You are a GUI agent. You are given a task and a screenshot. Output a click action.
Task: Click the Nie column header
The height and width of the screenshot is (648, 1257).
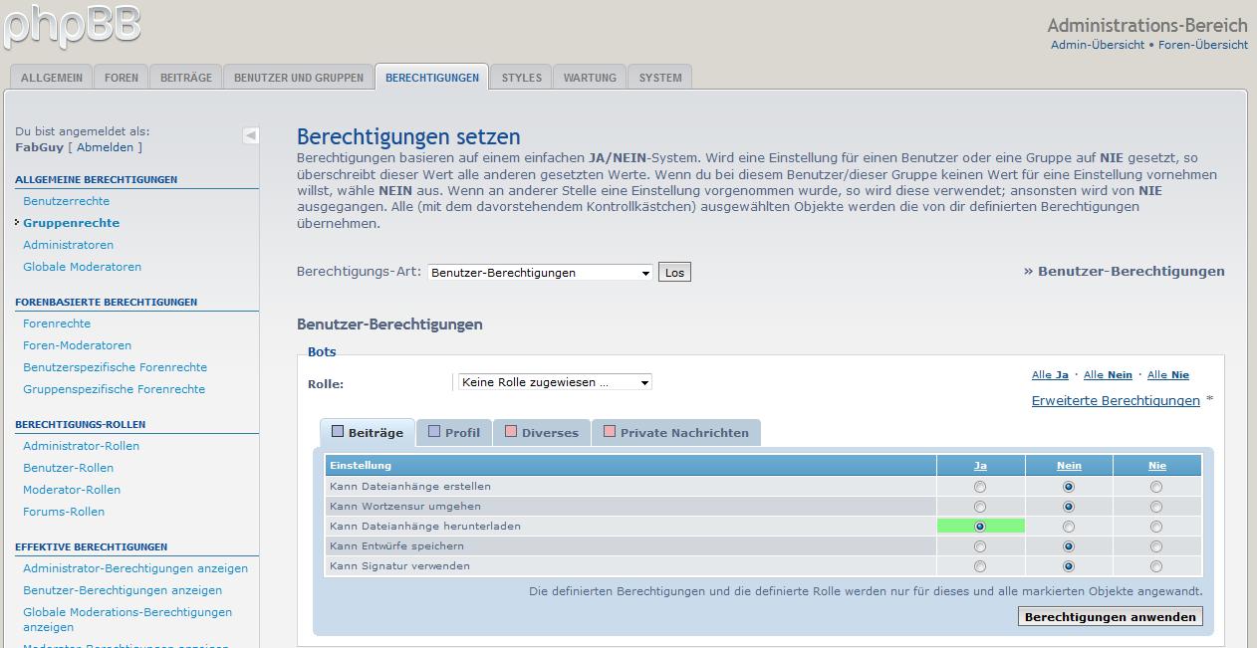click(x=1156, y=466)
